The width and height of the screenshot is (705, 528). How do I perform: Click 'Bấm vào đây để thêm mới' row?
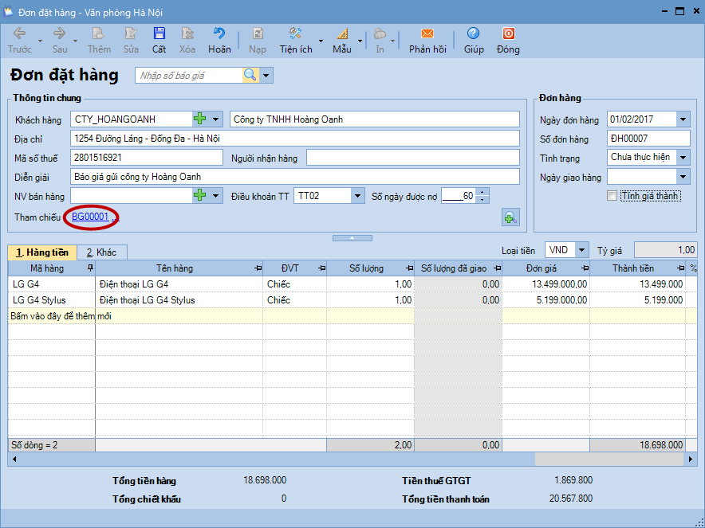[x=352, y=316]
